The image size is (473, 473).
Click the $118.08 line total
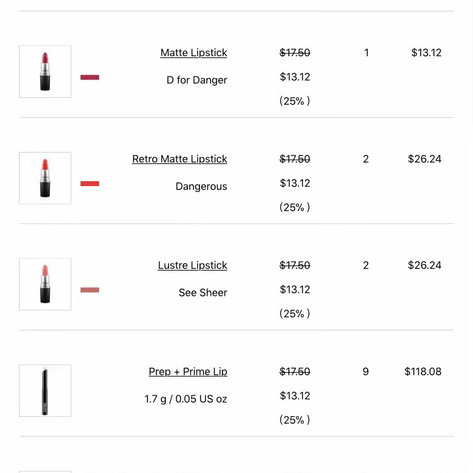pos(423,371)
